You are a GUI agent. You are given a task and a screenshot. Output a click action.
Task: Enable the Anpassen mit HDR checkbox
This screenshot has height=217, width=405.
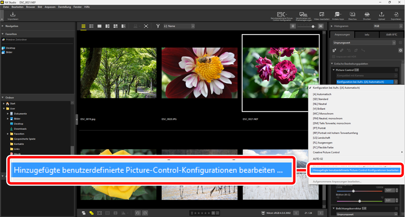click(334, 56)
